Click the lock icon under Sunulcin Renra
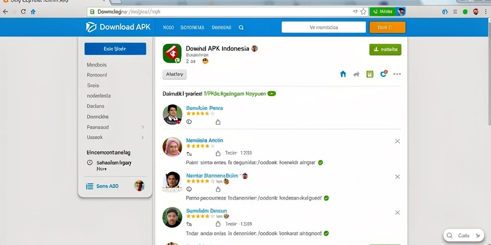 (x=218, y=122)
